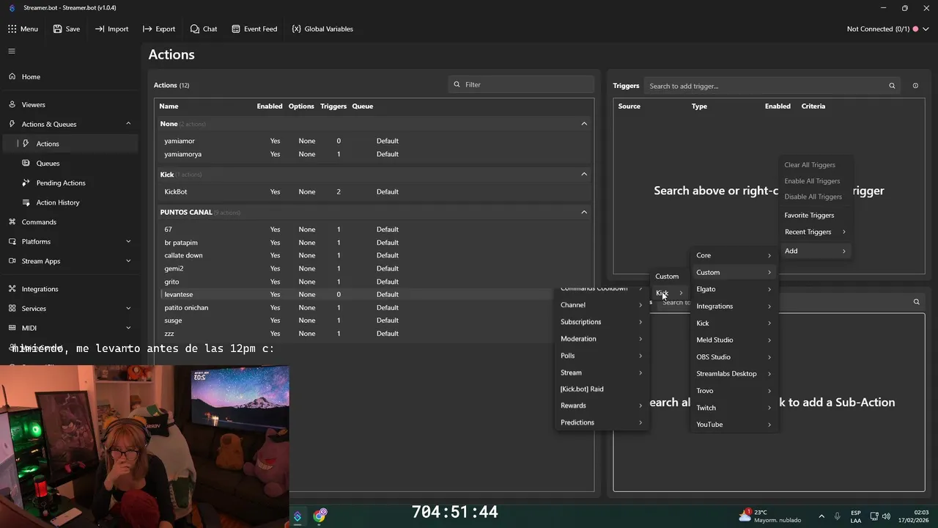The image size is (938, 528).
Task: Show hidden system tray icons
Action: (821, 516)
